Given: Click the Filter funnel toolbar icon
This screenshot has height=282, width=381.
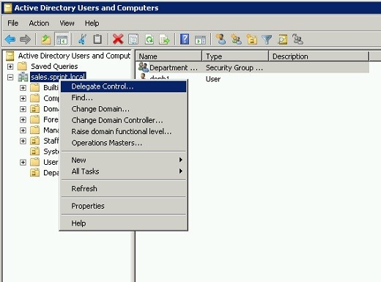Looking at the screenshot, I should coord(267,40).
